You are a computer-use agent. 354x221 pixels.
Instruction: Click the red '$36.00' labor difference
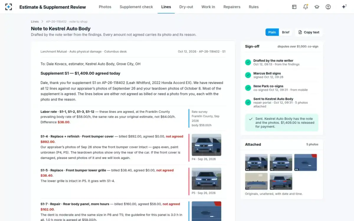[x=64, y=122]
